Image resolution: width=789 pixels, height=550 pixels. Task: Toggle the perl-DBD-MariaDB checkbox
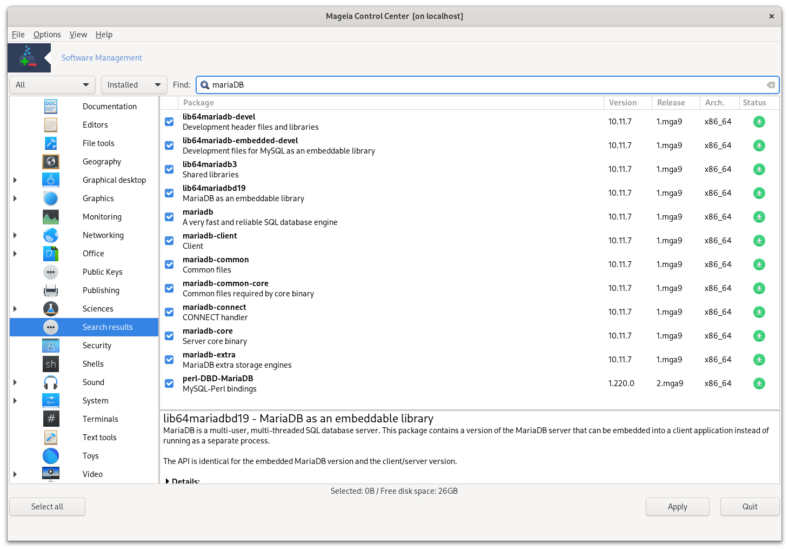(169, 383)
